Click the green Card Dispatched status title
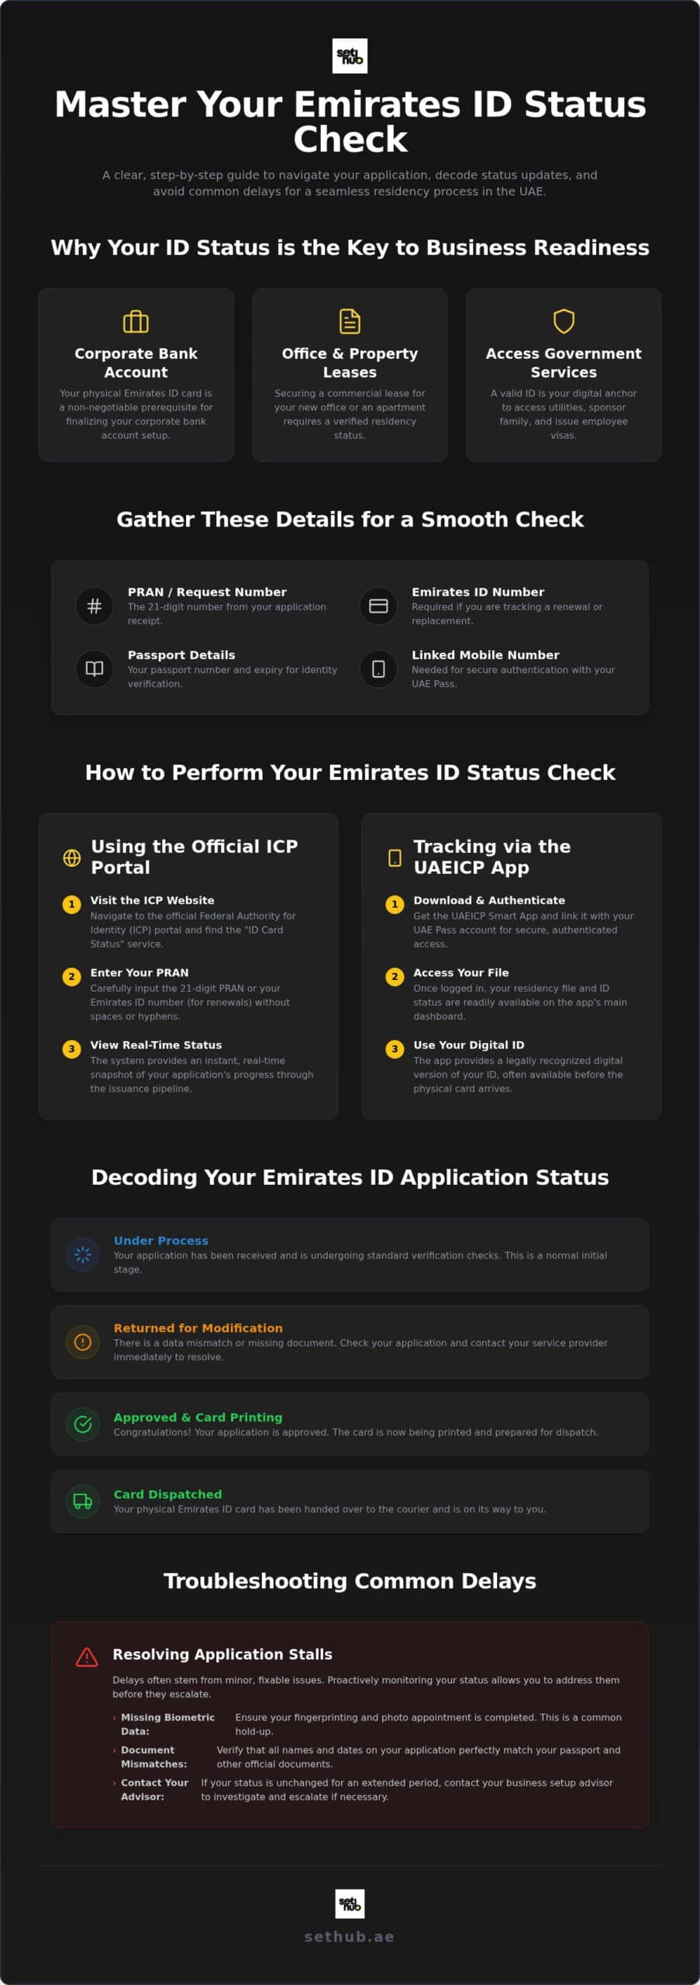This screenshot has width=700, height=1985. click(x=167, y=1494)
